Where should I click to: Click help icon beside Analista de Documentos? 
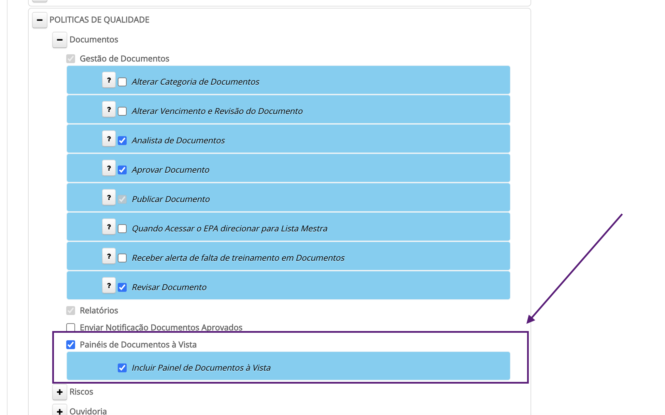[109, 139]
